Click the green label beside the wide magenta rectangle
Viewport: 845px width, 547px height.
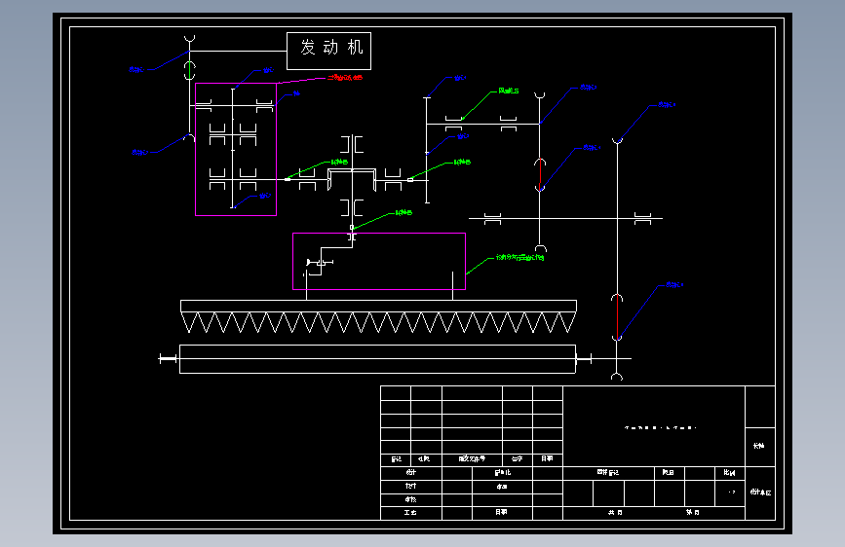tap(519, 257)
